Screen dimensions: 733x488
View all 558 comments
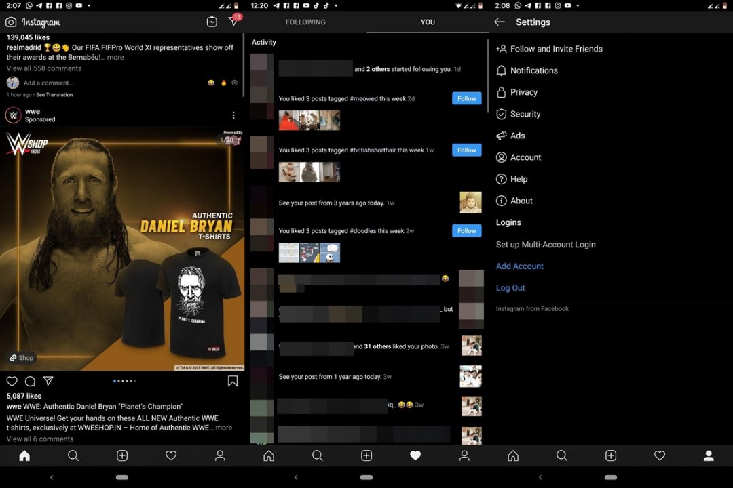(x=44, y=68)
